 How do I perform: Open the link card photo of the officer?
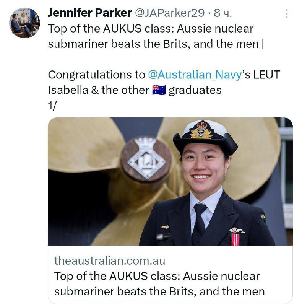pyautogui.click(x=170, y=181)
